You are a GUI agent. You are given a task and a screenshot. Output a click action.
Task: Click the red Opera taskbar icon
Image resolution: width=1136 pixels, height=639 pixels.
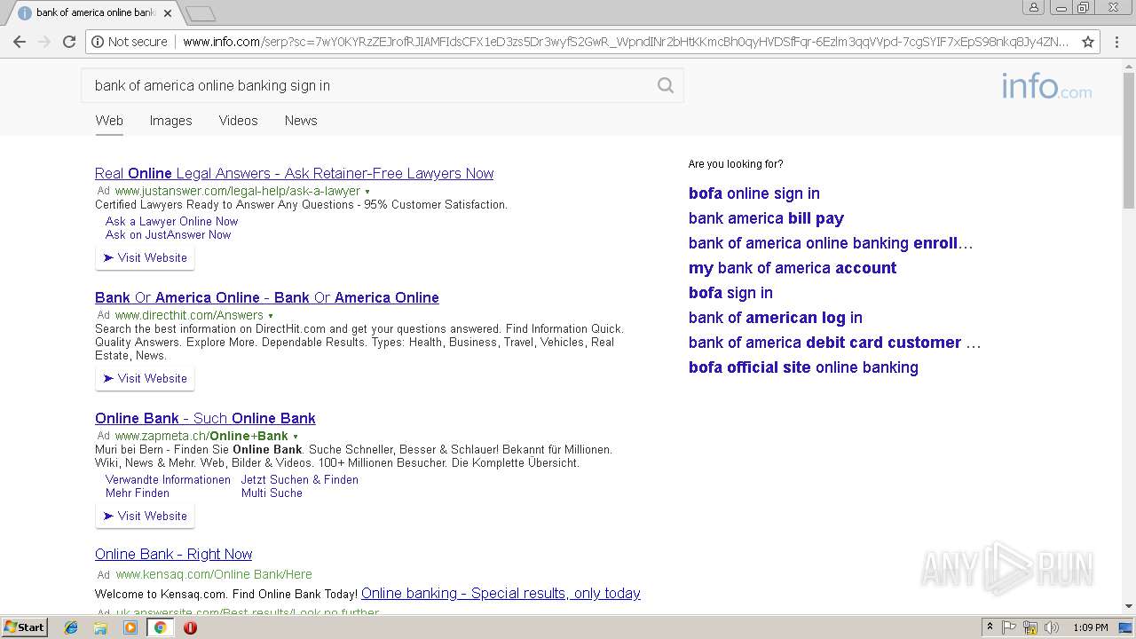click(190, 627)
